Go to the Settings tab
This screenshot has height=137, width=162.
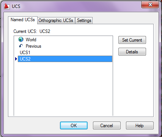(x=84, y=20)
